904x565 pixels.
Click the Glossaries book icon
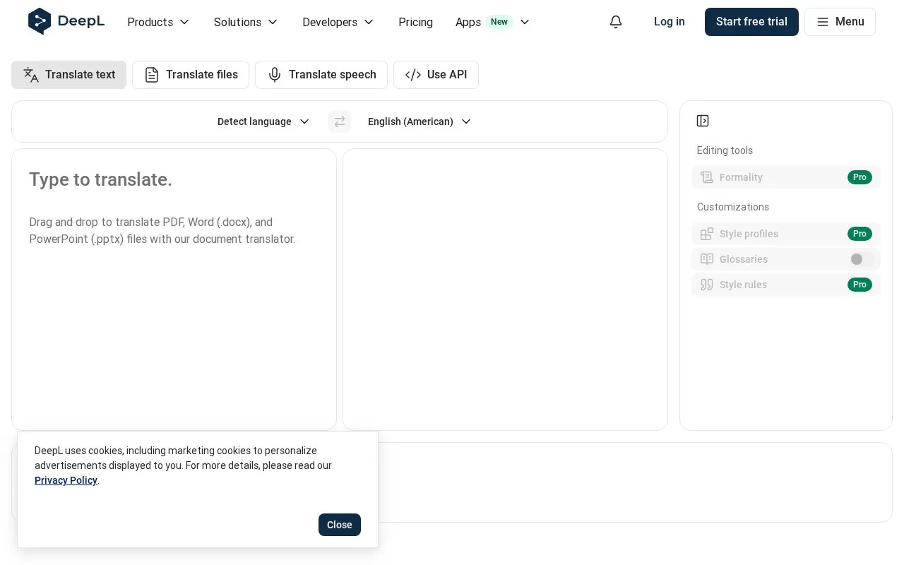(707, 259)
